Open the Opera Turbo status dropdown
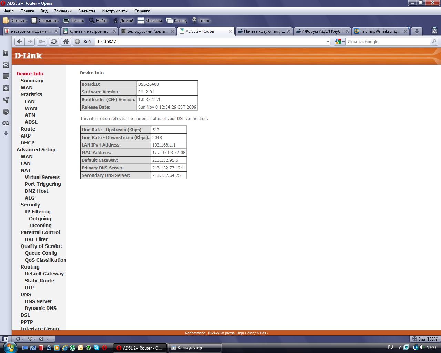Screen dimensions: 441x353 pos(43,339)
